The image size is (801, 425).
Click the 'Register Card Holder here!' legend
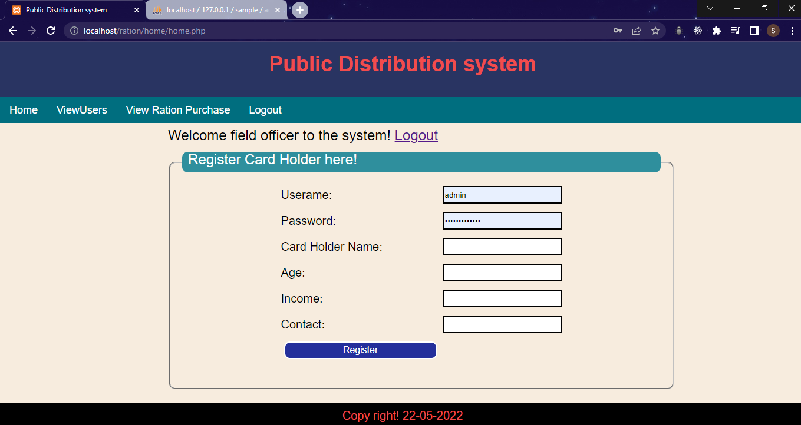click(x=421, y=162)
